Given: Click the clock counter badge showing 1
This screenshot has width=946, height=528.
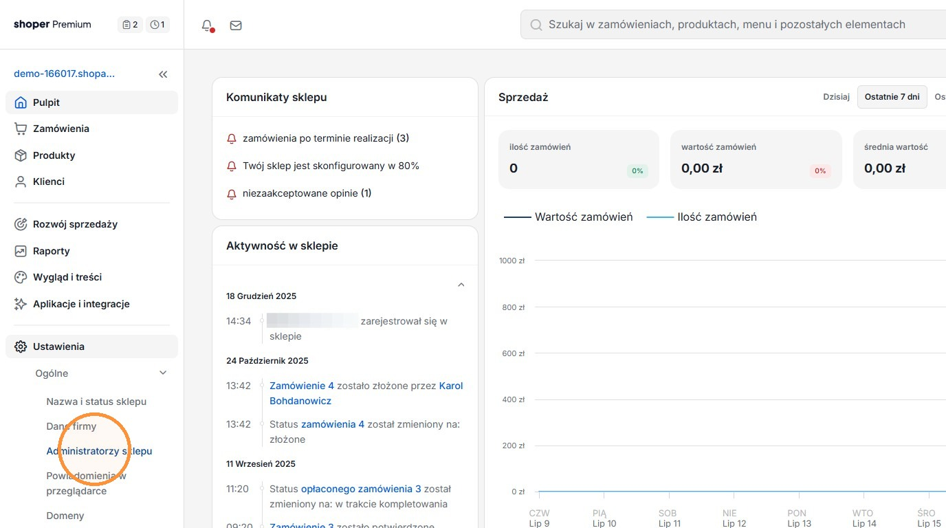Looking at the screenshot, I should coord(157,25).
